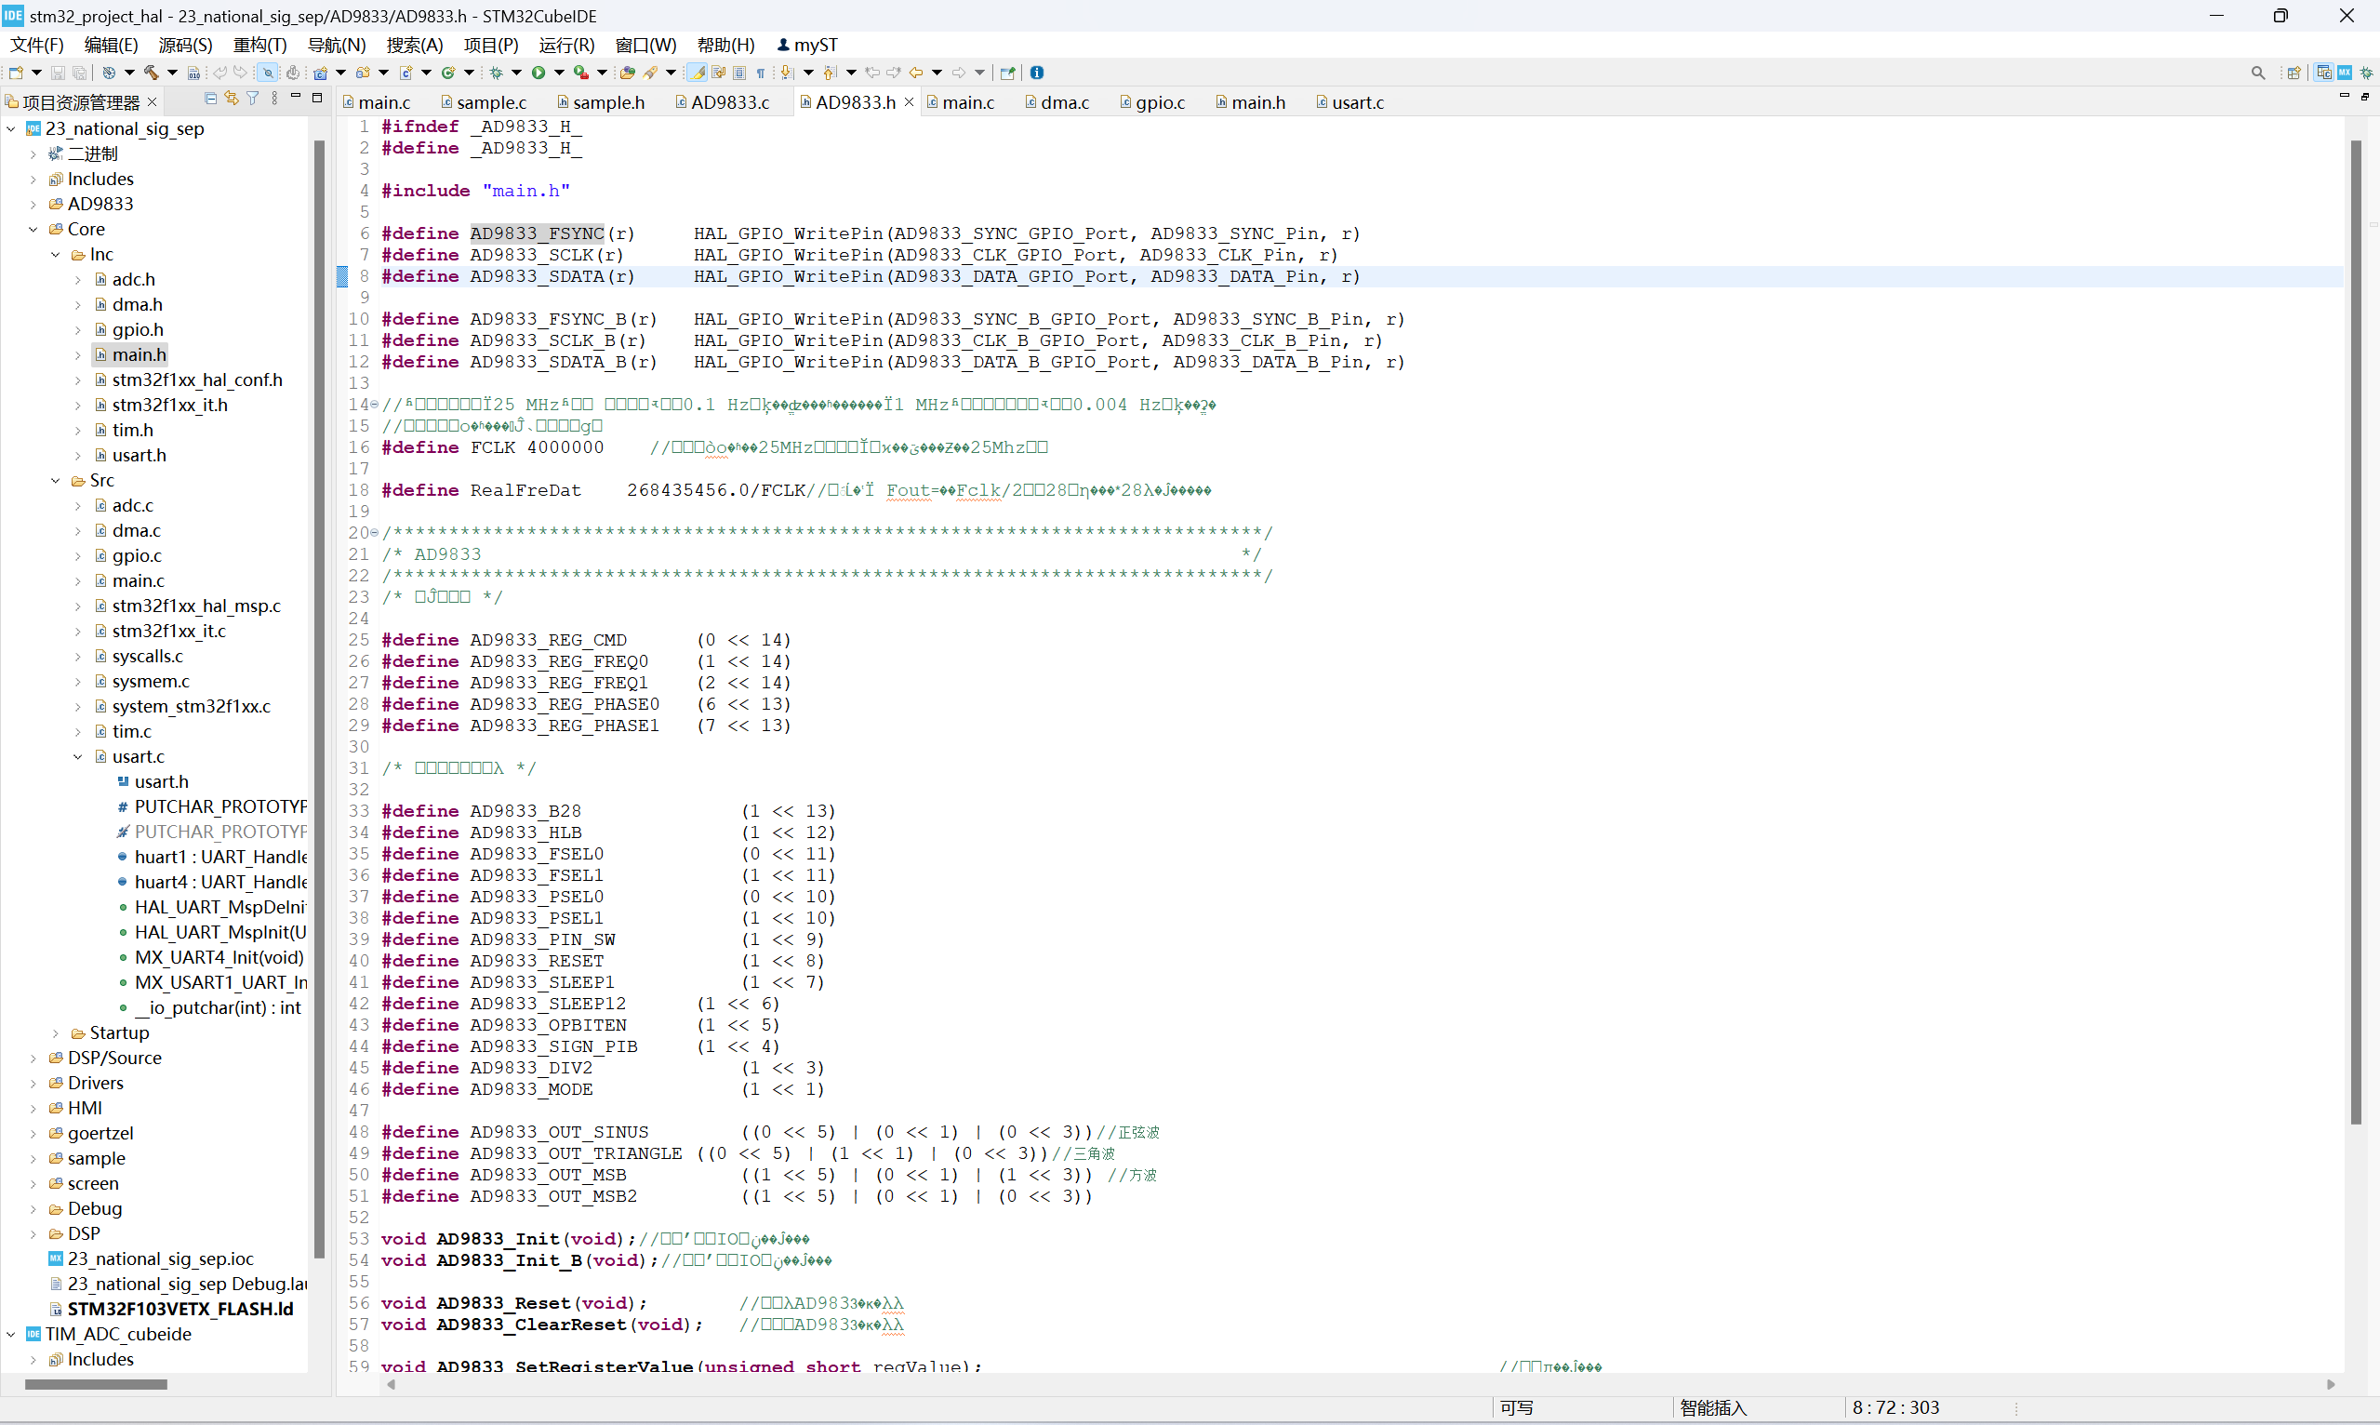Toggle Link with Editor in project explorer

tap(232, 99)
